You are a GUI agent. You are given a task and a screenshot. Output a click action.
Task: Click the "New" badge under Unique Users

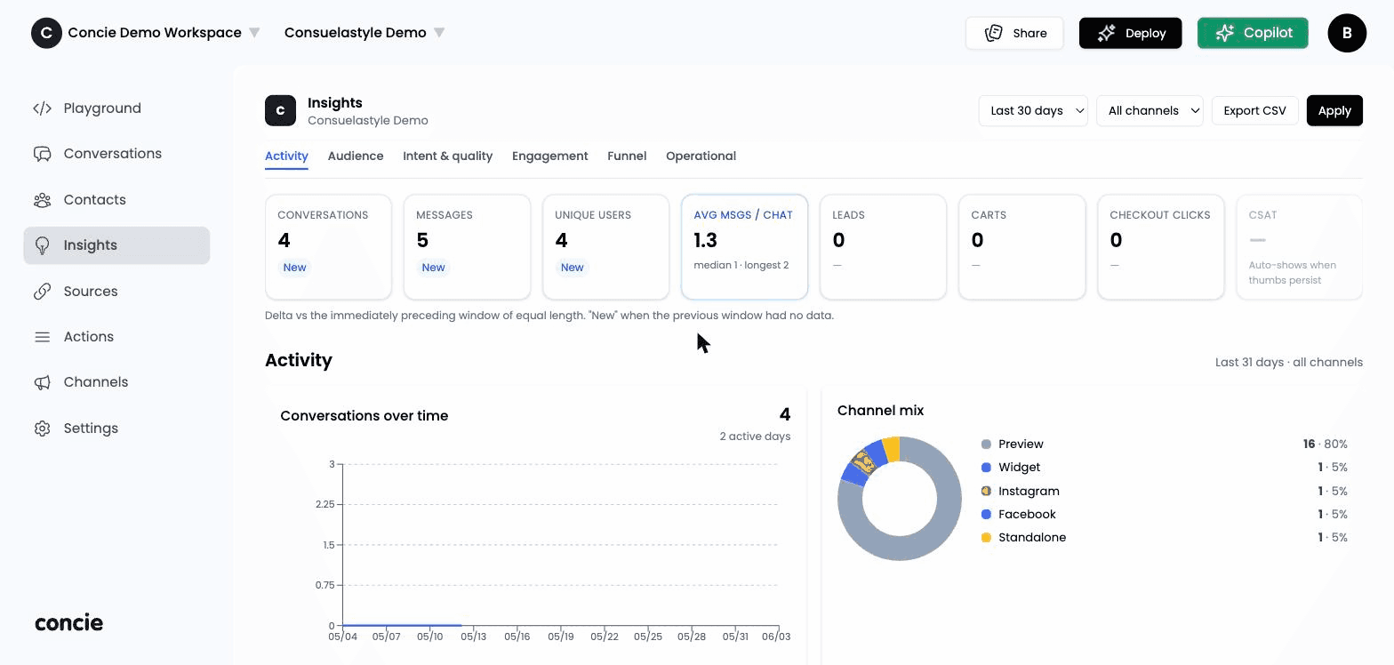click(x=572, y=268)
